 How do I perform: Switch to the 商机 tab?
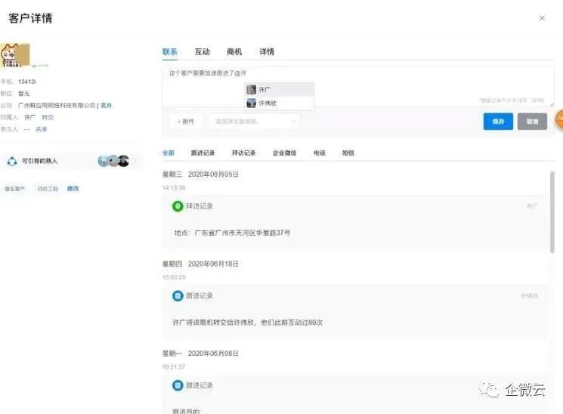tap(234, 52)
